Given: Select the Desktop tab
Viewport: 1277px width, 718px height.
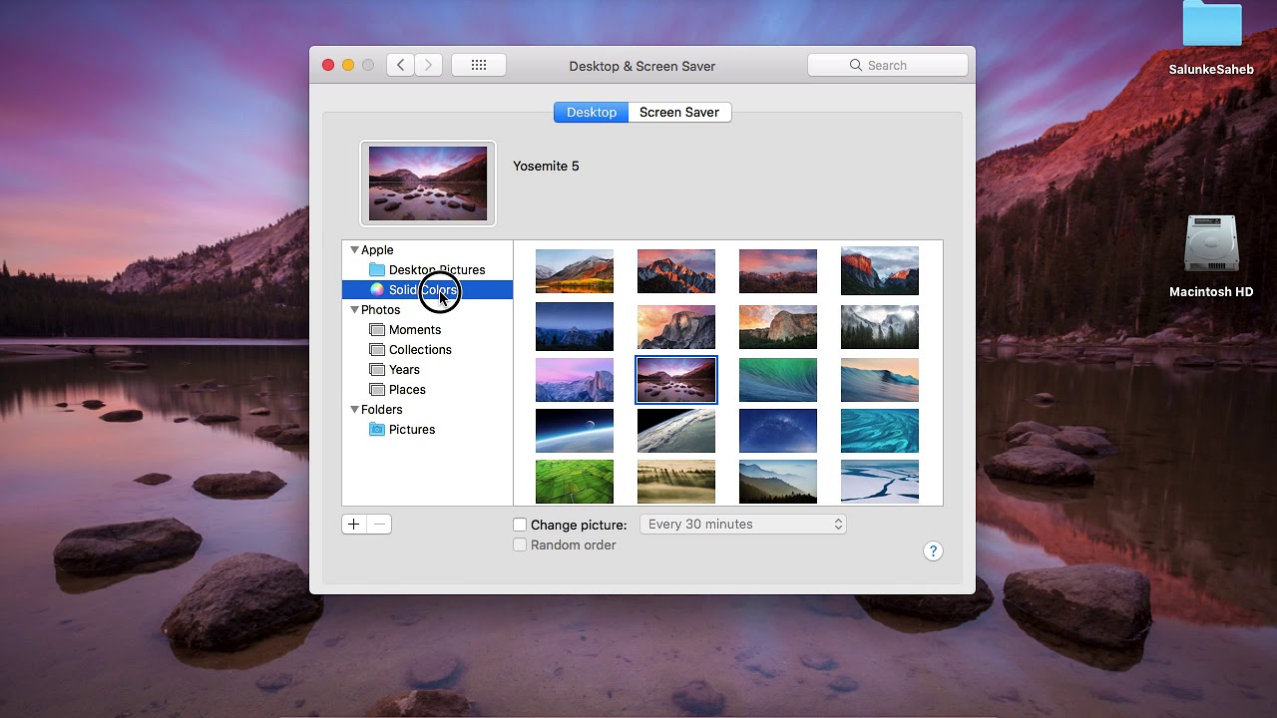Looking at the screenshot, I should 592,113.
